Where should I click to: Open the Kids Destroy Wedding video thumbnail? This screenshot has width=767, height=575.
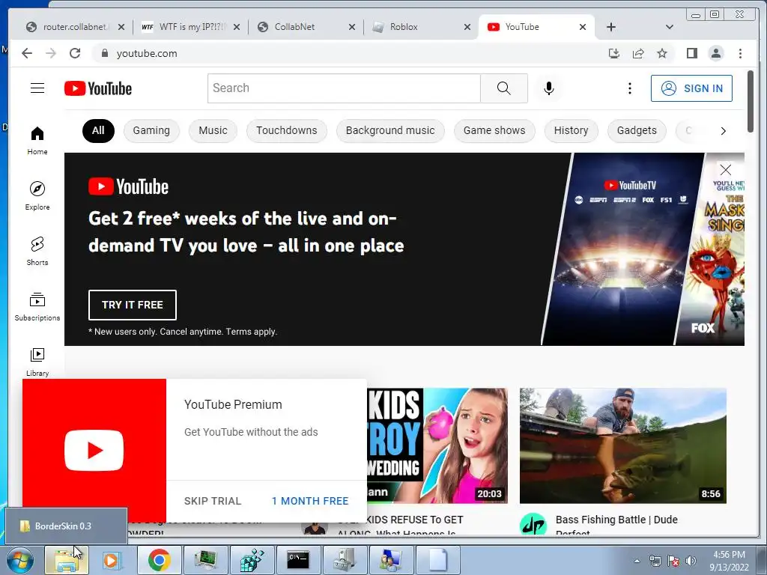pyautogui.click(x=437, y=445)
